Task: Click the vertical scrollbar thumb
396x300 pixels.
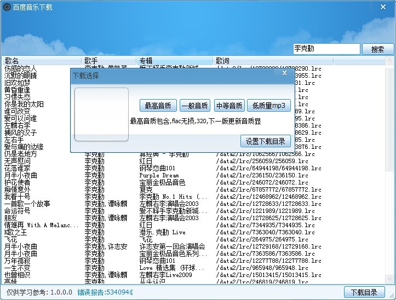Action: tap(389, 119)
